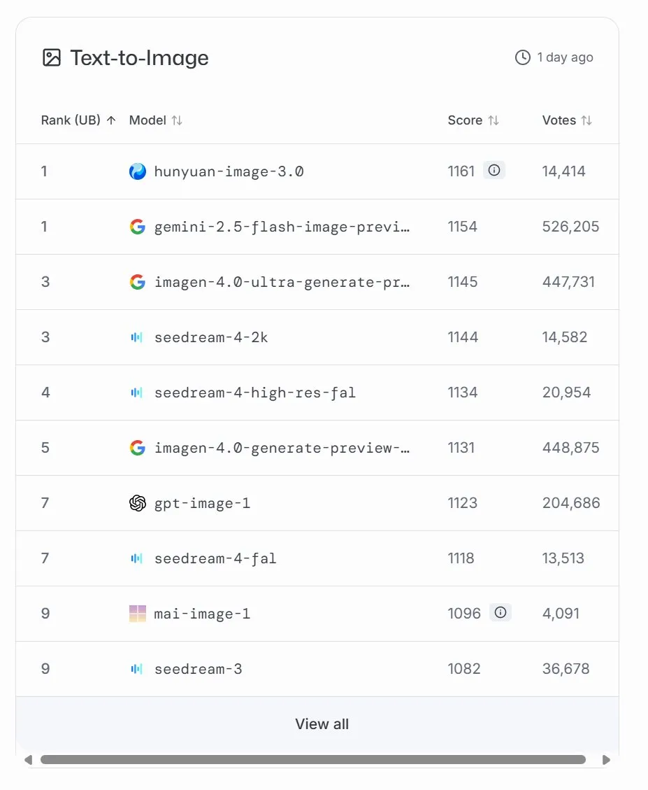Click the hunyuan-image-3.0 provider logo
The image size is (648, 790).
pos(137,170)
